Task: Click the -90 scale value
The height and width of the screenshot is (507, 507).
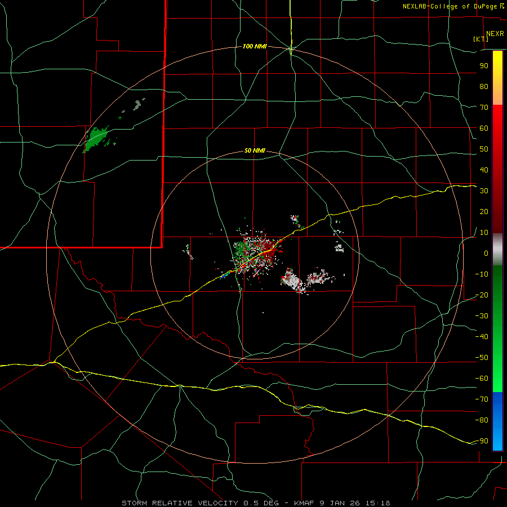Action: (x=482, y=441)
